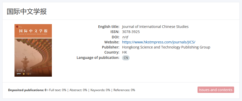Open the hkstmpress.com JICS website link
Viewport: 242px width, 101px height.
click(159, 42)
